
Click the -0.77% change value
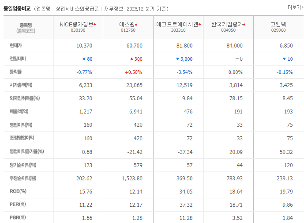[84, 72]
